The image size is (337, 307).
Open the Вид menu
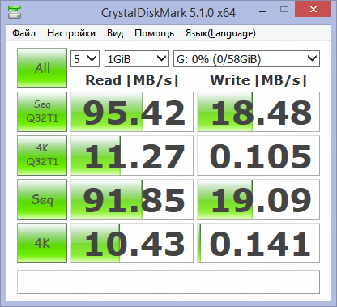coord(115,33)
